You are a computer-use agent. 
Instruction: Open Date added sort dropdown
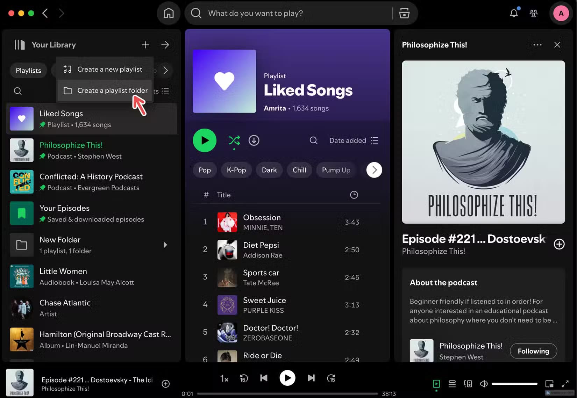click(x=354, y=140)
